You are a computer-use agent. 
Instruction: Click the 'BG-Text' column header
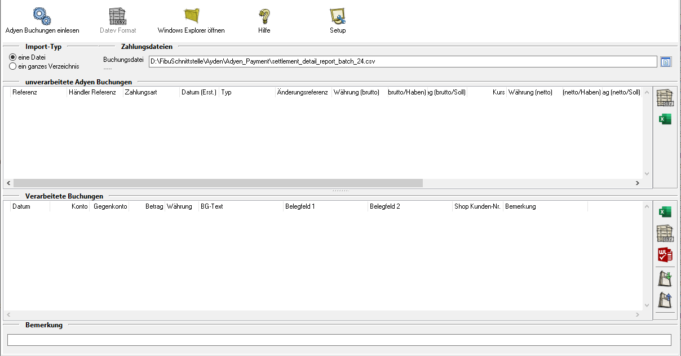pos(240,206)
